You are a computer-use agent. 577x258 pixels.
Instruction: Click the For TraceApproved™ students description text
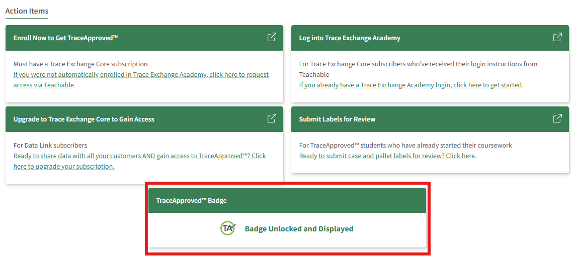point(405,145)
